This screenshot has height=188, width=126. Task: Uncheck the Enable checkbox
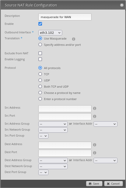(40, 24)
